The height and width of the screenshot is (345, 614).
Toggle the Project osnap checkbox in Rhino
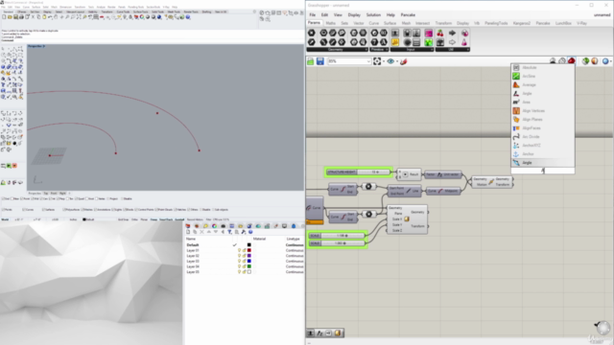coord(108,198)
